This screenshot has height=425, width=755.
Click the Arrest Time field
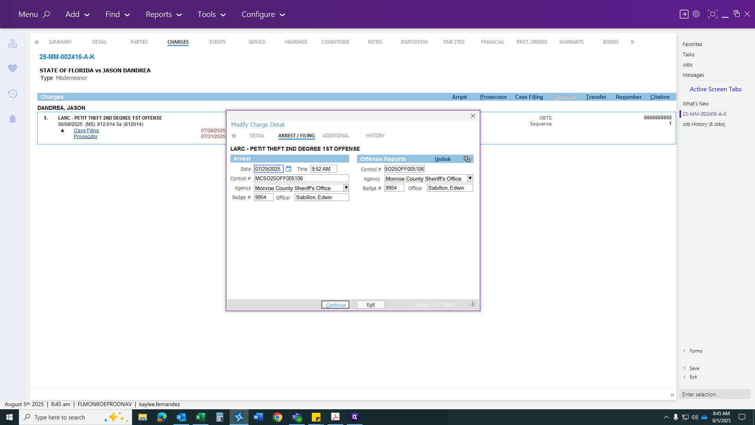coord(324,169)
